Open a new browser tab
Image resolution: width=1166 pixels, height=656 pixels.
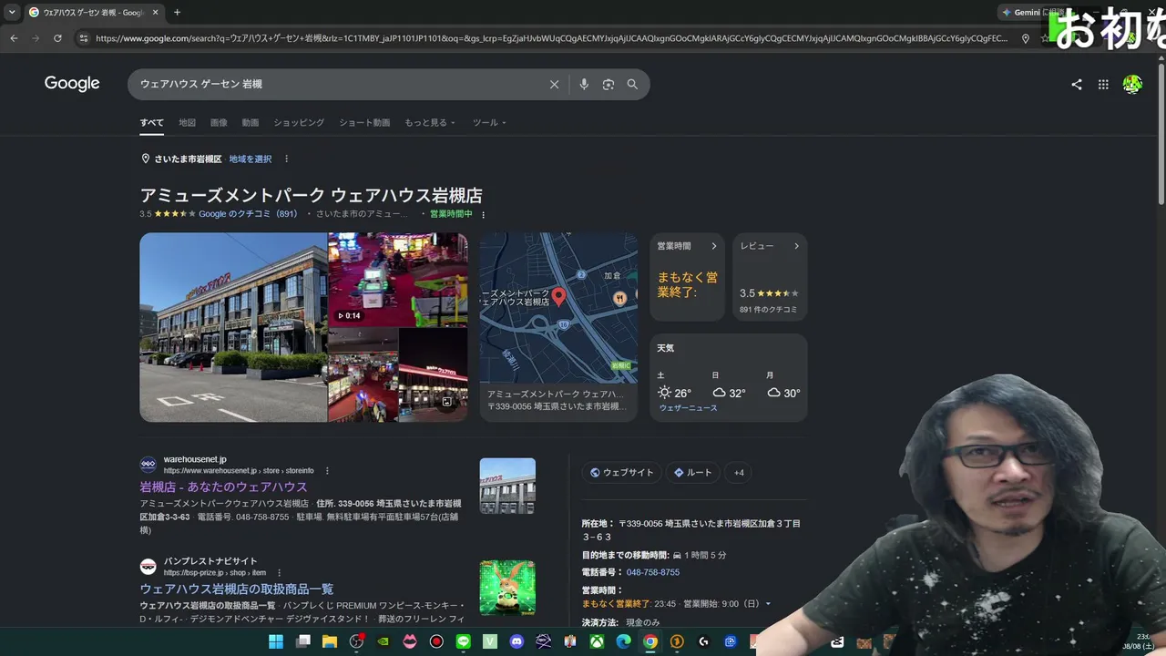click(177, 13)
